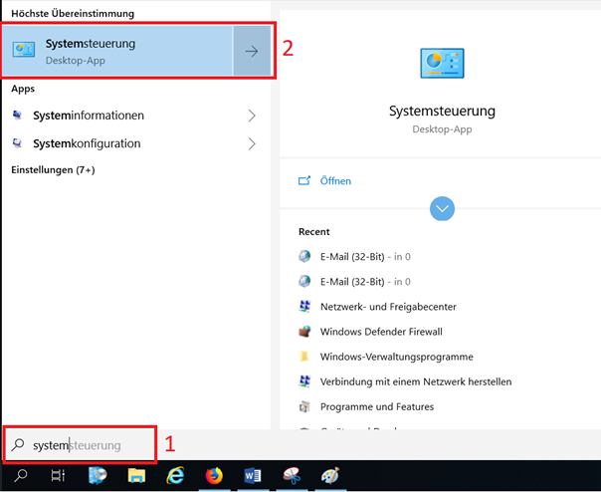Click the Einstellungen (7+) section header
This screenshot has height=492, width=601.
tap(53, 170)
